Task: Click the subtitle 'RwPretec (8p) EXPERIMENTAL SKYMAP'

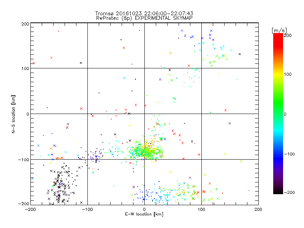Action: tap(144, 18)
